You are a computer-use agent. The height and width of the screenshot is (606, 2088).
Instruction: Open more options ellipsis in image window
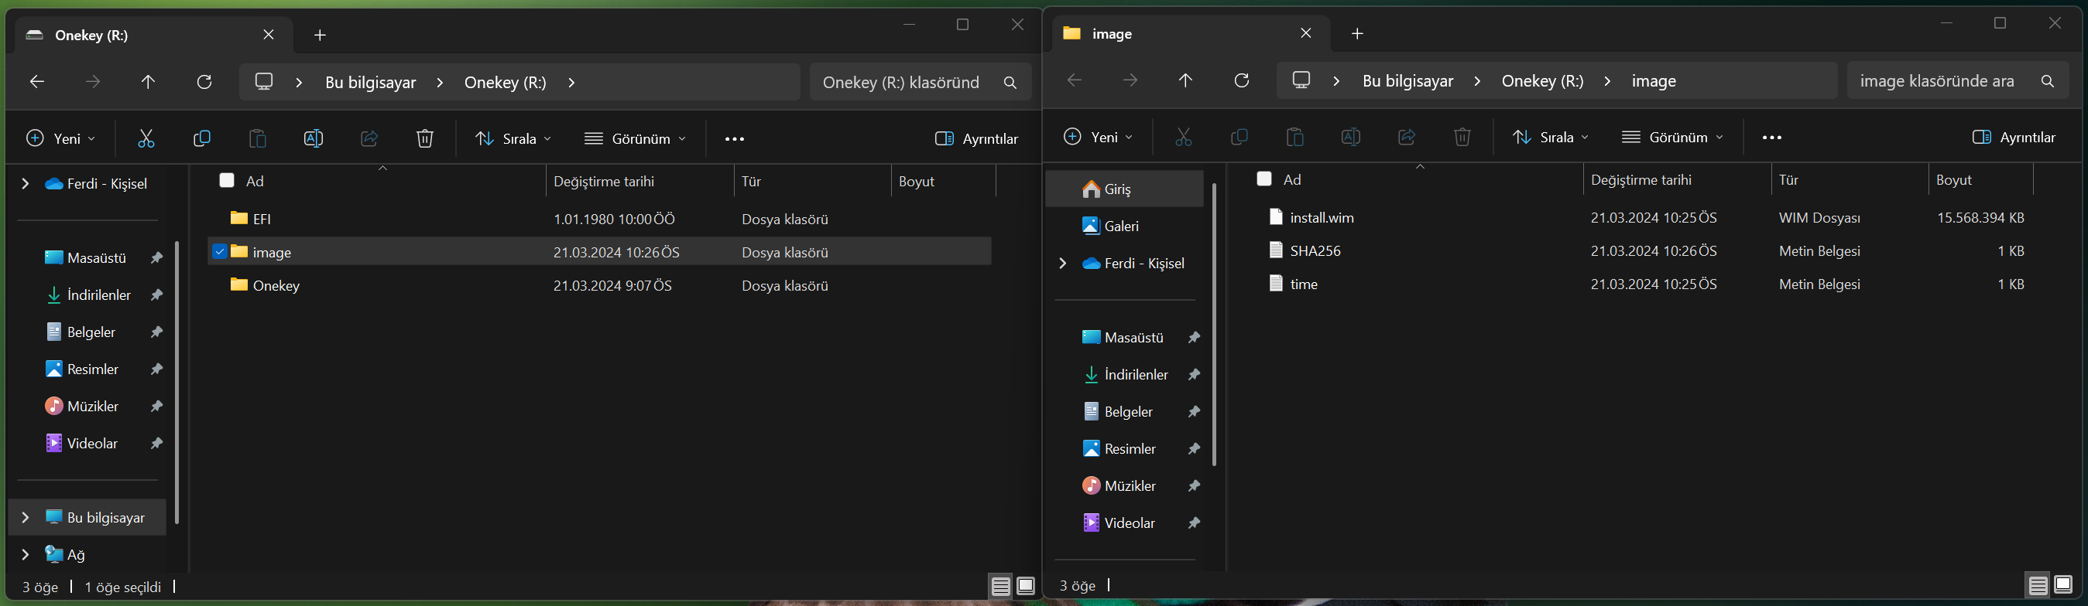click(1772, 138)
